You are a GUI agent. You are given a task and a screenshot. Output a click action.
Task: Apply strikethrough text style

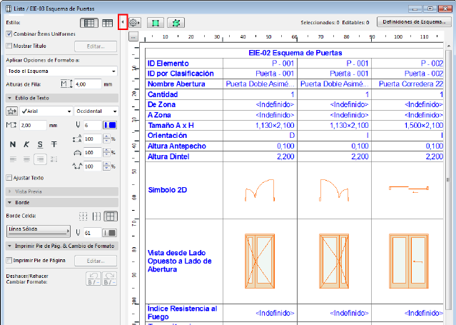[x=54, y=144]
